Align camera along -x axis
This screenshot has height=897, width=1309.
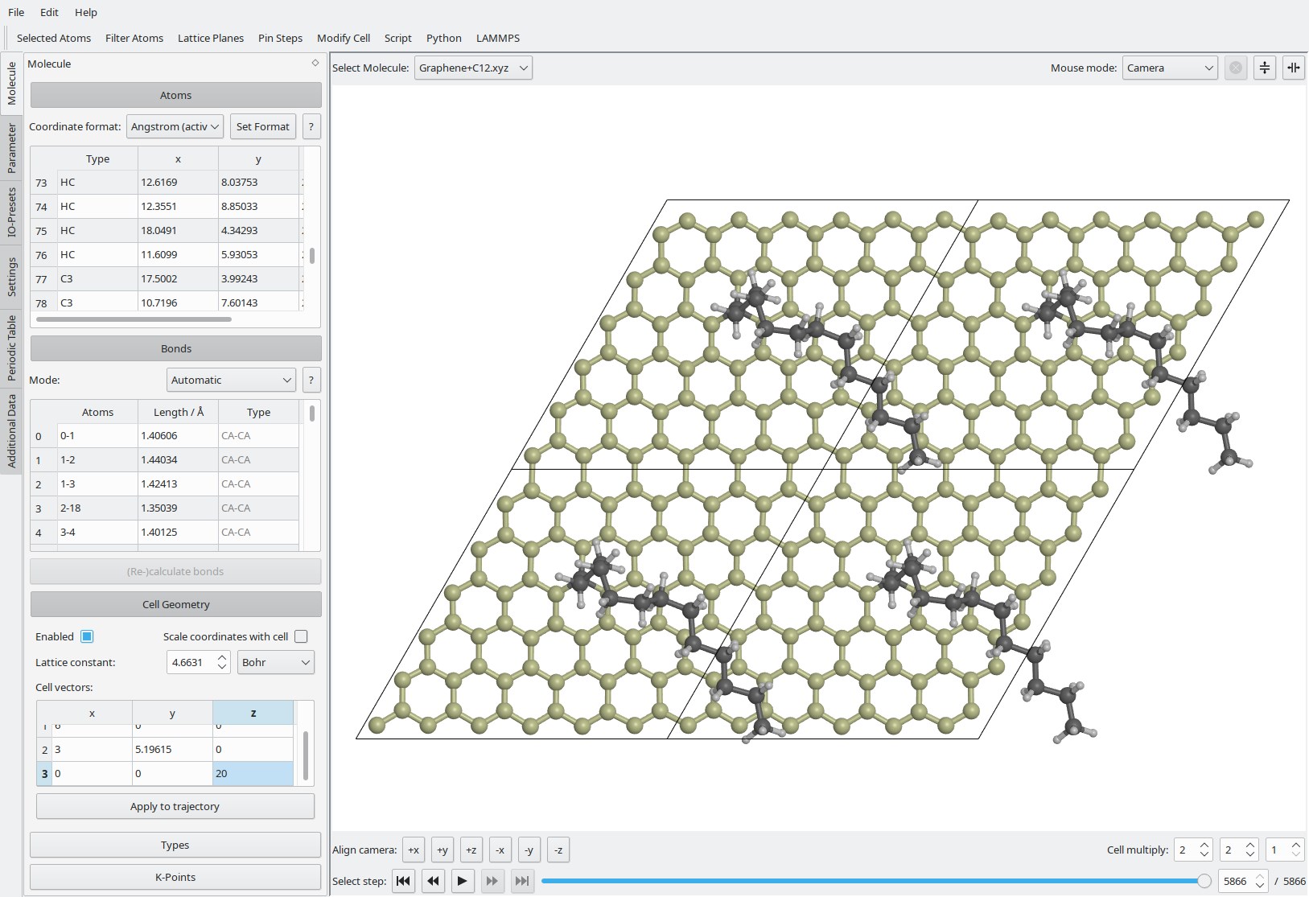tap(500, 850)
